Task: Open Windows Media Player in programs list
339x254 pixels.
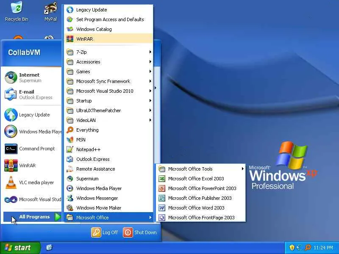Action: point(108,188)
